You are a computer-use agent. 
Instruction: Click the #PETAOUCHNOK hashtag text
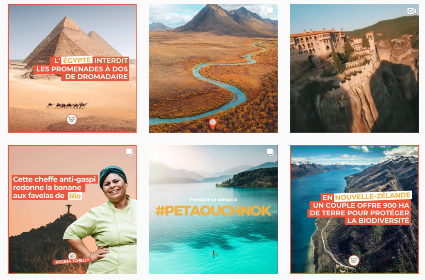(x=213, y=211)
